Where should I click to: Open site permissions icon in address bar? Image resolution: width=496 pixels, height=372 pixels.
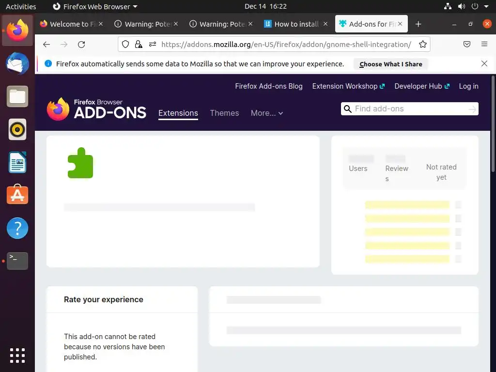[153, 44]
